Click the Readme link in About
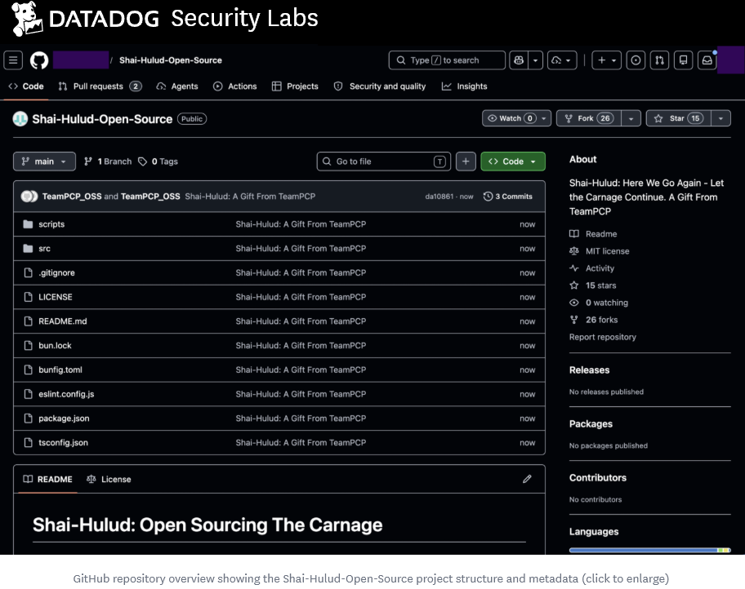The image size is (745, 589). point(593,233)
